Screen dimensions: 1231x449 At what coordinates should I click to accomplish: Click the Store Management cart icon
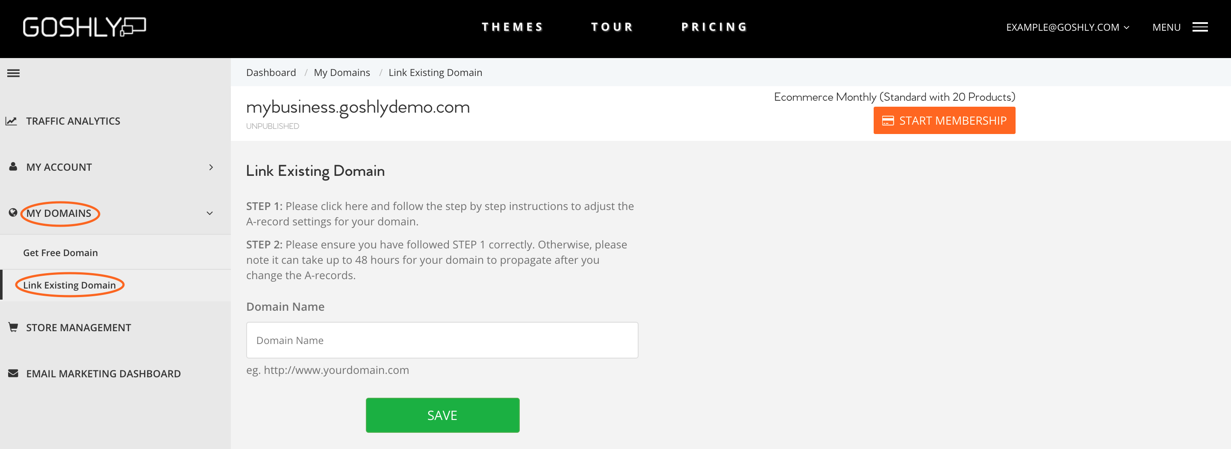point(13,327)
